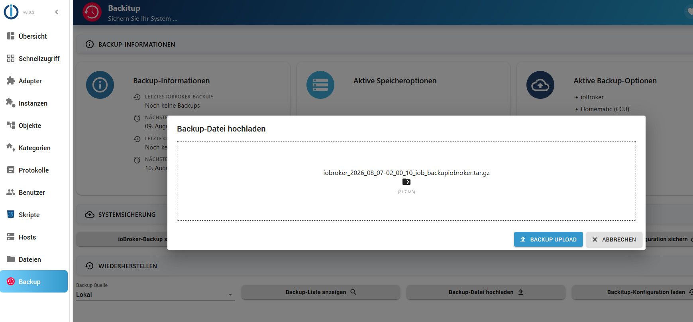Image resolution: width=693 pixels, height=322 pixels.
Task: Click ABBRECHEN to cancel the upload
Action: pyautogui.click(x=614, y=240)
